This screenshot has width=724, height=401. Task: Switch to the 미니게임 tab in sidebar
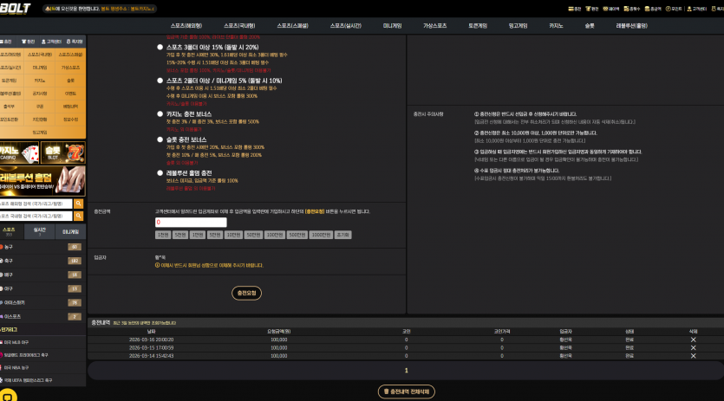70,231
